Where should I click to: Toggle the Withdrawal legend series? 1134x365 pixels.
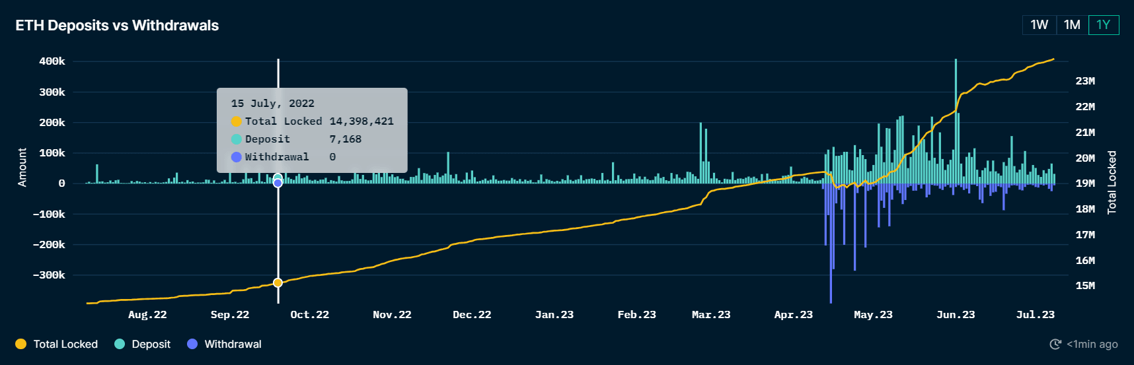tap(225, 344)
